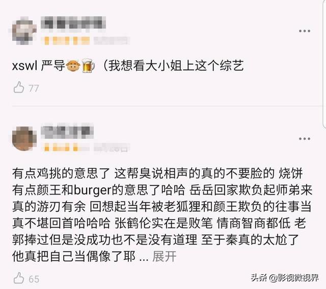Click the blurred date on second comment

112,148
